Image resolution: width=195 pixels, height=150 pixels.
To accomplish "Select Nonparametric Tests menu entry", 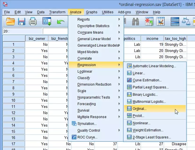I will [96, 97].
